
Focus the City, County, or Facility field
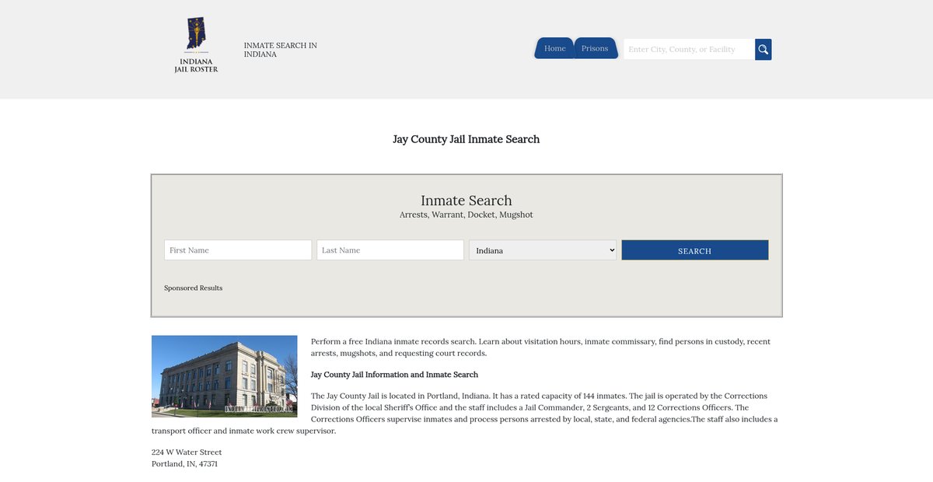[x=689, y=49]
